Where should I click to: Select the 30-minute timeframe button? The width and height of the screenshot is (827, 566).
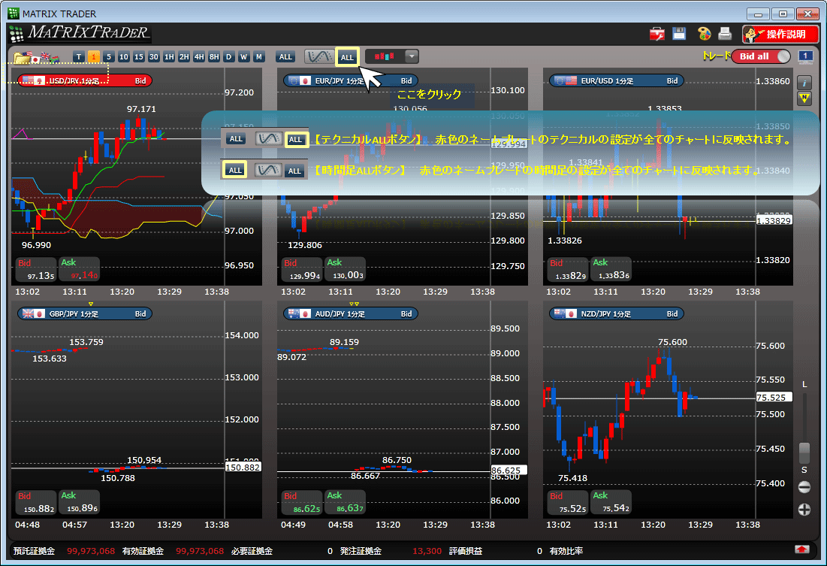click(153, 57)
